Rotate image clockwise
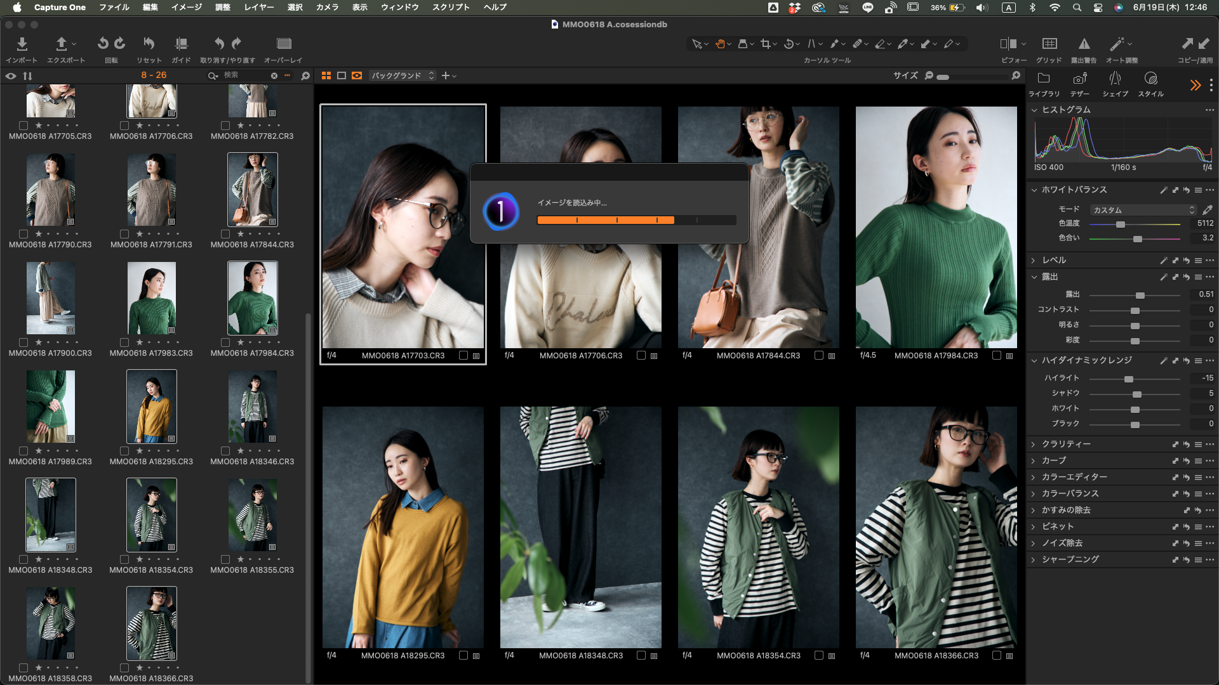Screen dimensions: 1219x685 (x=119, y=43)
